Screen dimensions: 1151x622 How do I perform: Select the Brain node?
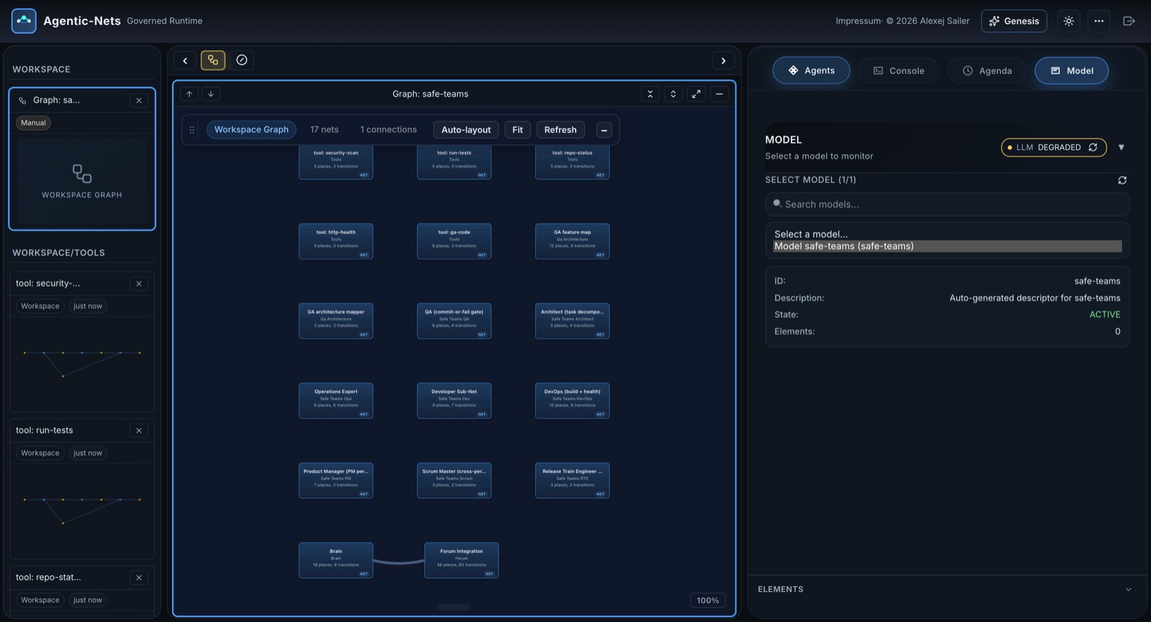[x=336, y=560]
